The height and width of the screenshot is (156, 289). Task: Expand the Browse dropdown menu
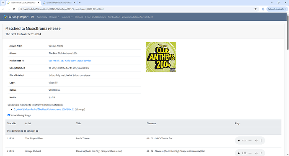pyautogui.click(x=54, y=17)
